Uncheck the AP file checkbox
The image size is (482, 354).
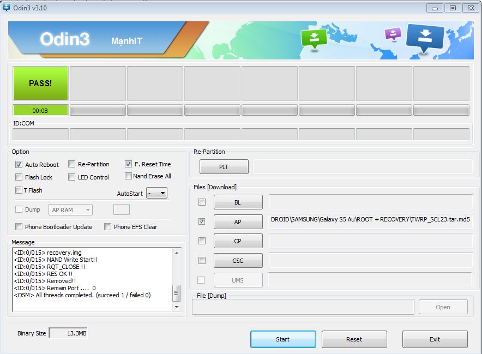click(202, 221)
